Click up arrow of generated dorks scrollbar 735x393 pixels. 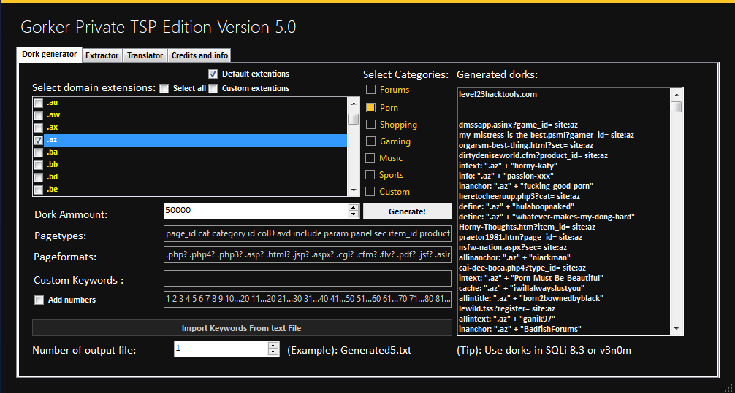click(676, 93)
